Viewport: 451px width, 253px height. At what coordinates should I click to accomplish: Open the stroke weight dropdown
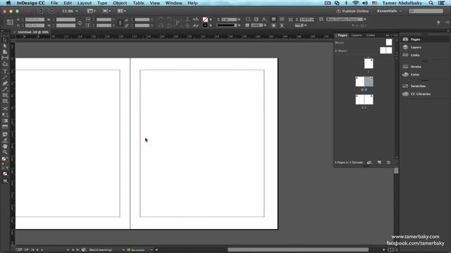click(x=239, y=20)
